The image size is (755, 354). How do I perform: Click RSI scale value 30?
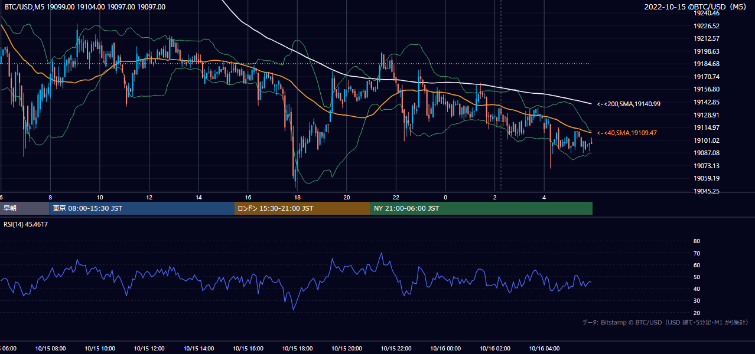[x=697, y=301]
